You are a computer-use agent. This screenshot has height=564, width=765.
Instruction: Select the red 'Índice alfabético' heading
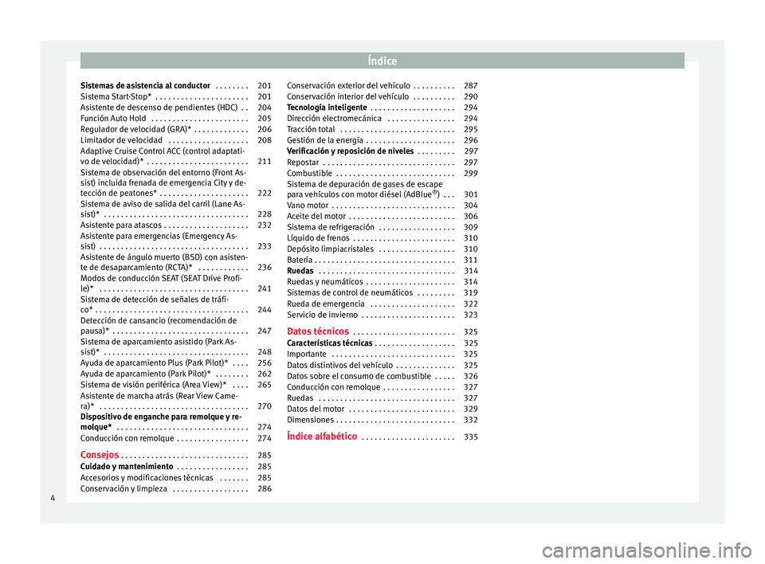click(322, 437)
